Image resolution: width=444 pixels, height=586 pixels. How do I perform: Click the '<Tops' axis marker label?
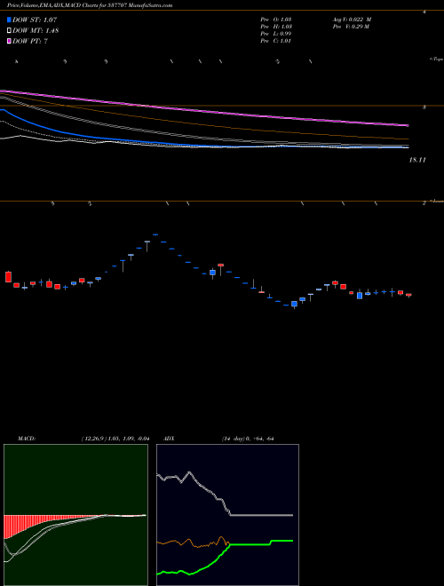pos(437,59)
